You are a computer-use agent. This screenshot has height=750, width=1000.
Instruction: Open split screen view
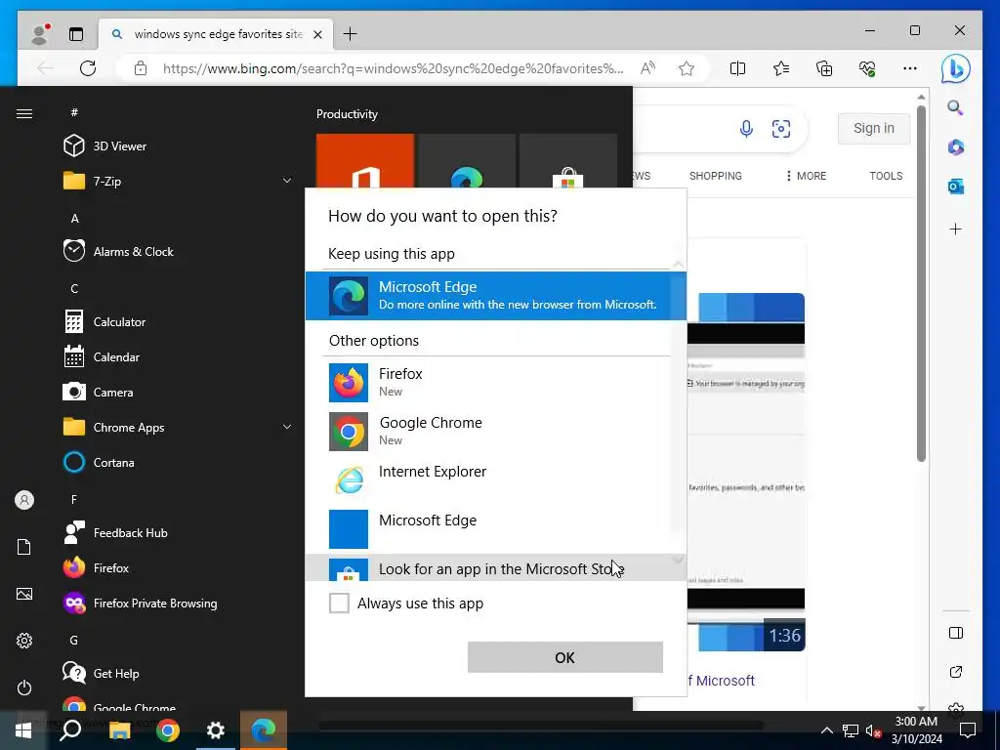click(737, 68)
